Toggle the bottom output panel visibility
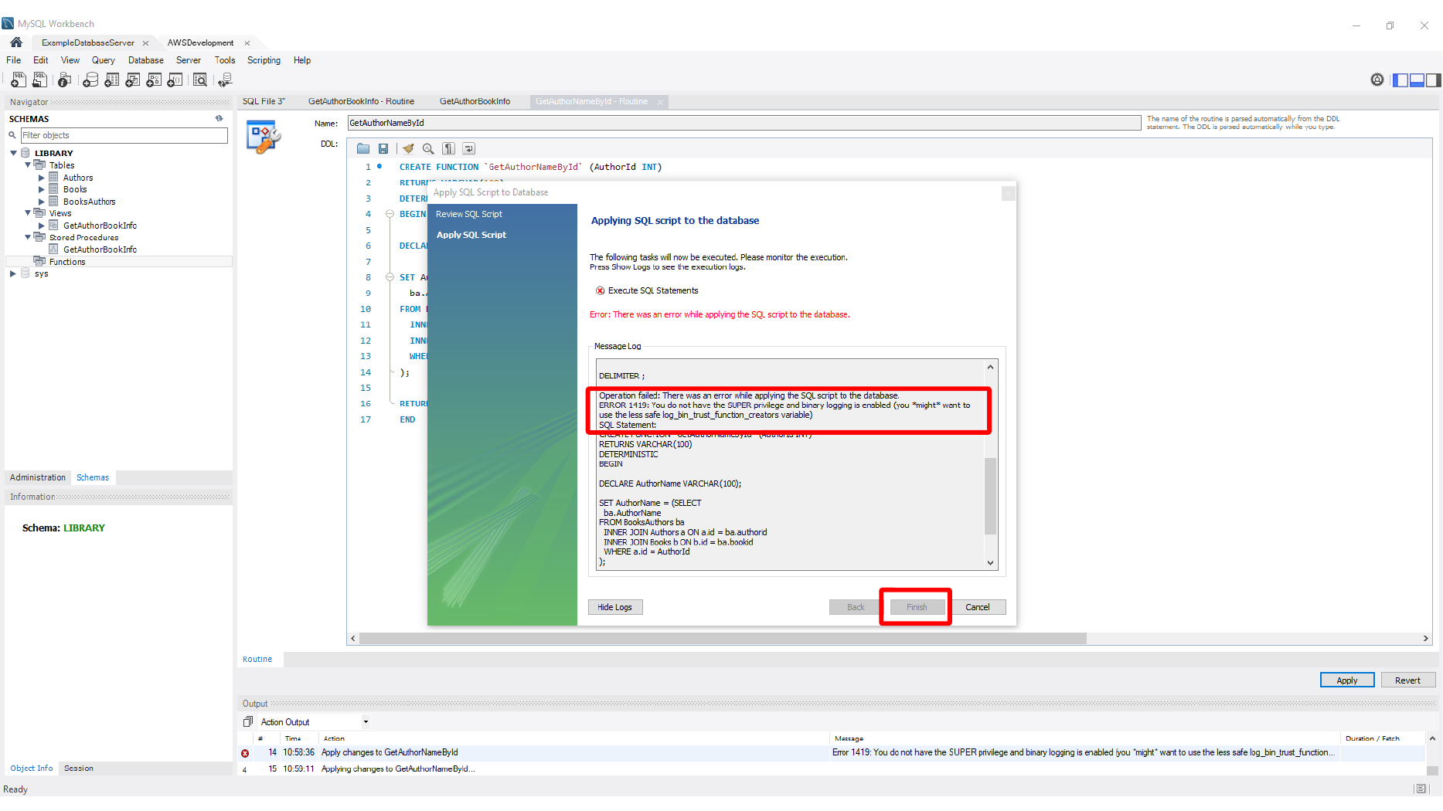Screen dimensions: 1443x811 (x=1417, y=80)
